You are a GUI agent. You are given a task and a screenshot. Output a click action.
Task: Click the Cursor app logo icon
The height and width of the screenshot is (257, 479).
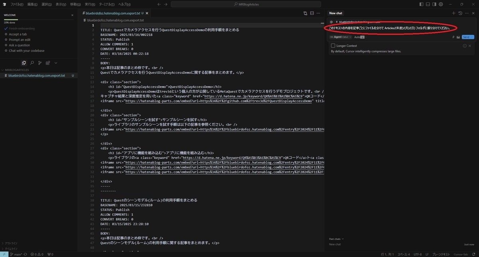[x=4, y=4]
